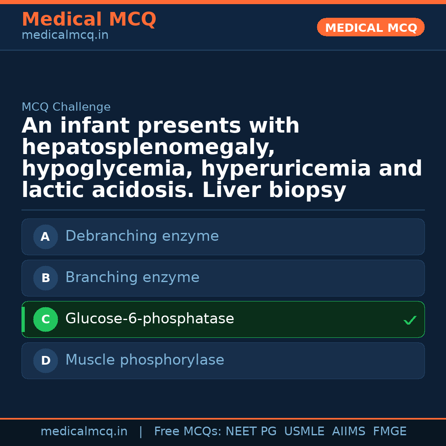This screenshot has width=446, height=446.
Task: Click the MCQ Challenge label
Action: click(66, 107)
